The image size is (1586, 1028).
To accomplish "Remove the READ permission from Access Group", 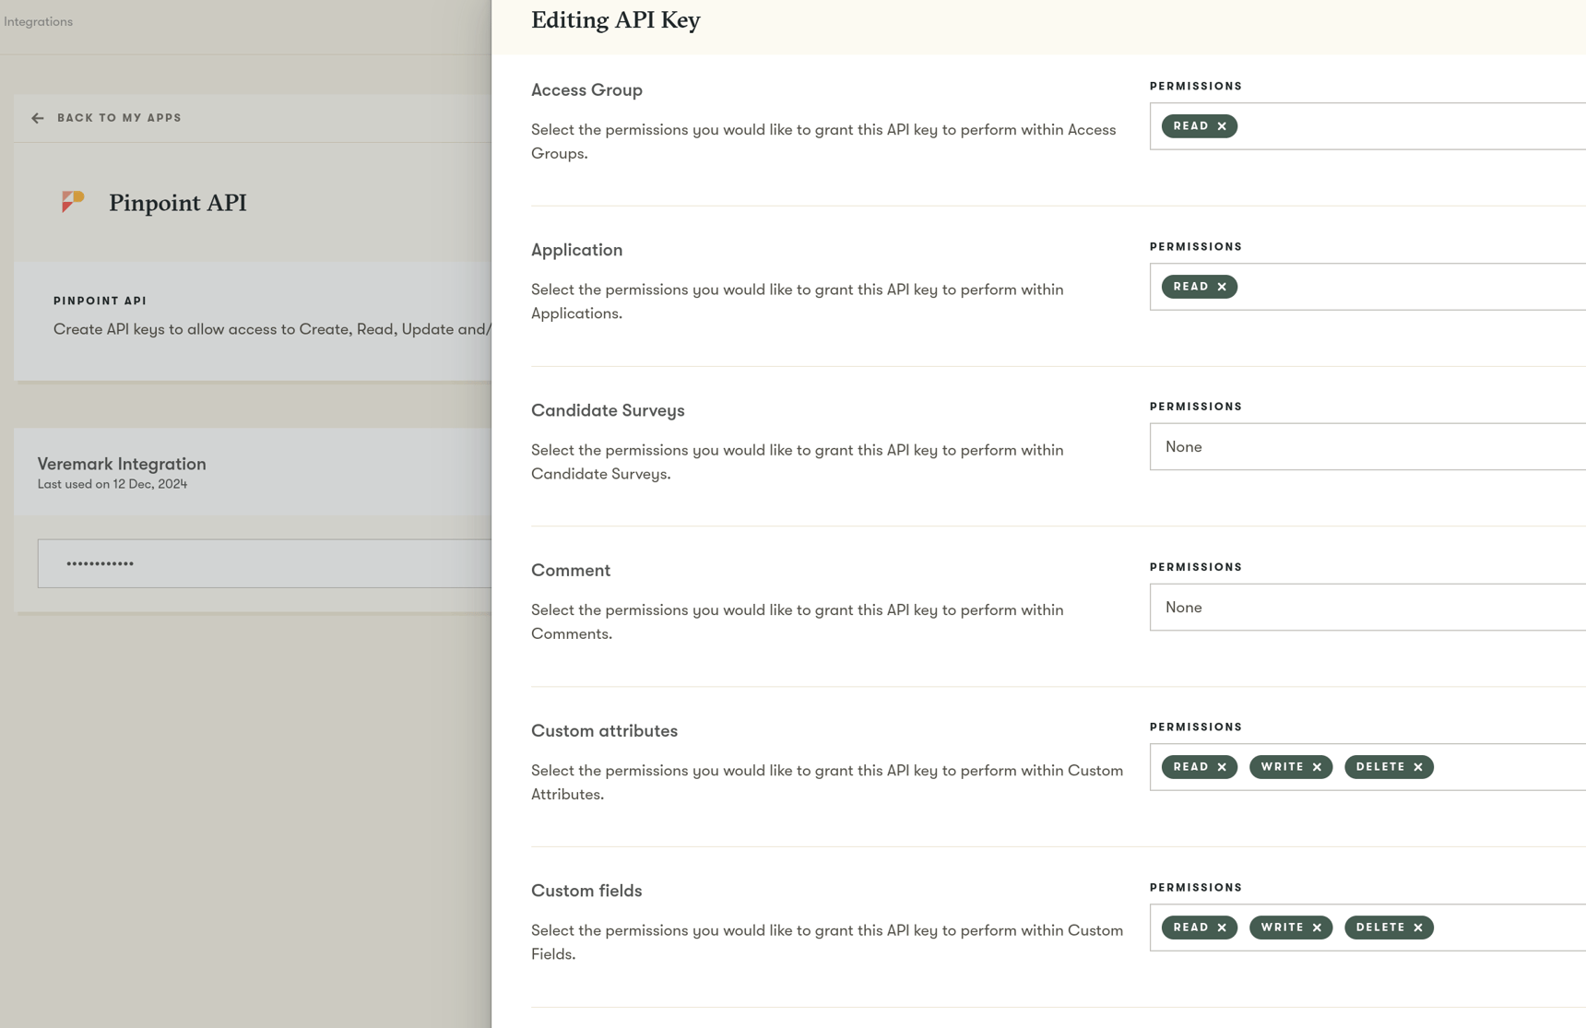I will coord(1222,125).
